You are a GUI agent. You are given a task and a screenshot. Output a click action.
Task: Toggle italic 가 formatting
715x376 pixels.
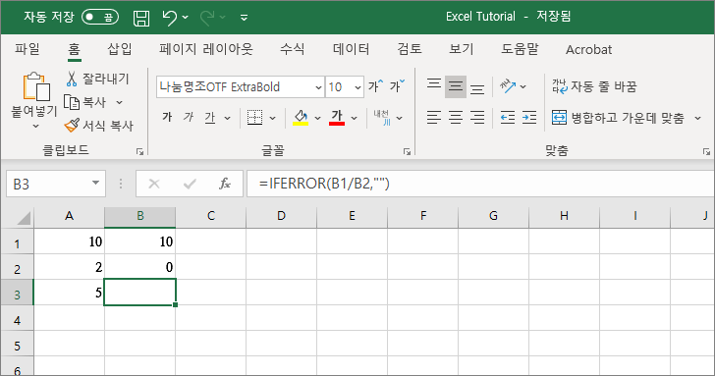[189, 118]
